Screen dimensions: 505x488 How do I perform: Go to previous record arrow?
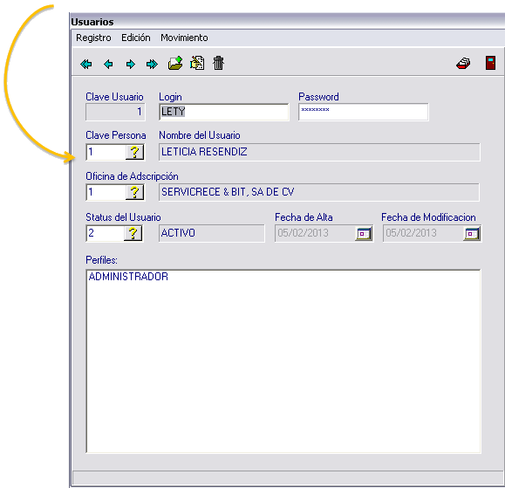coord(108,64)
